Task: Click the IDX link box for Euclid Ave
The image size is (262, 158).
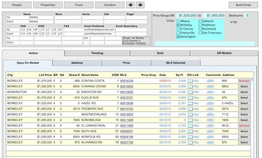Action: coord(190,98)
